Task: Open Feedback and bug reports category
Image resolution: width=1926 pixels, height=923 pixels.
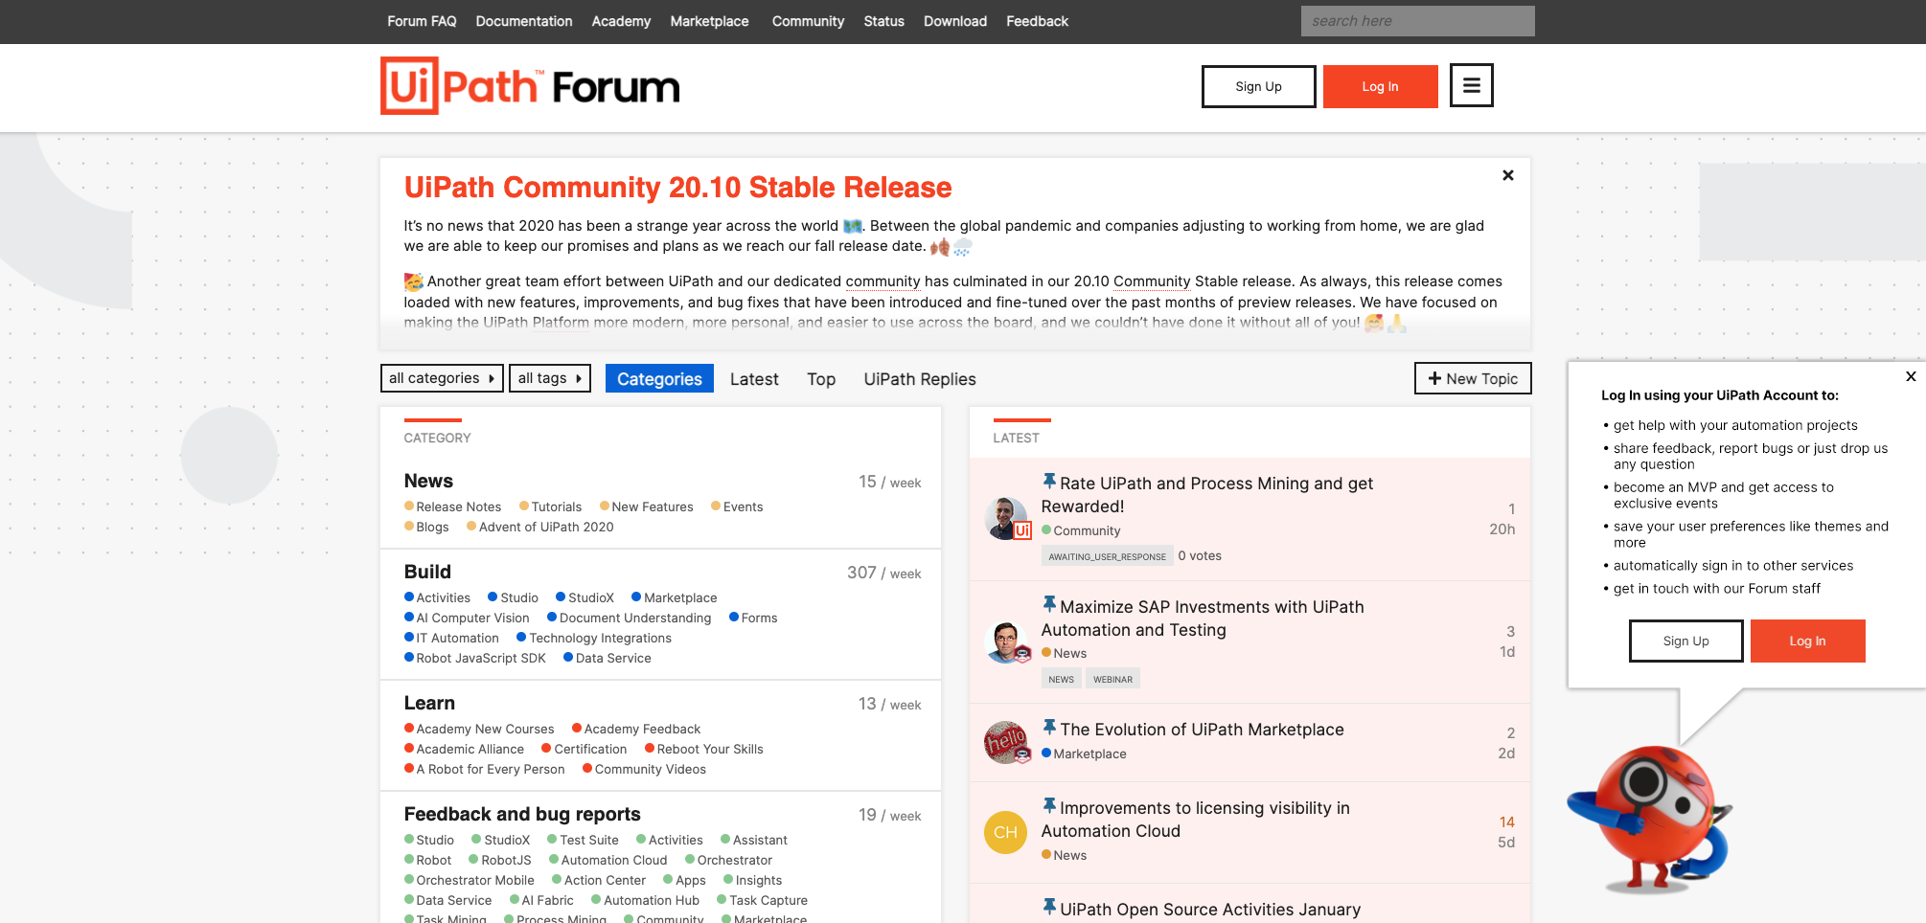Action: tap(522, 814)
